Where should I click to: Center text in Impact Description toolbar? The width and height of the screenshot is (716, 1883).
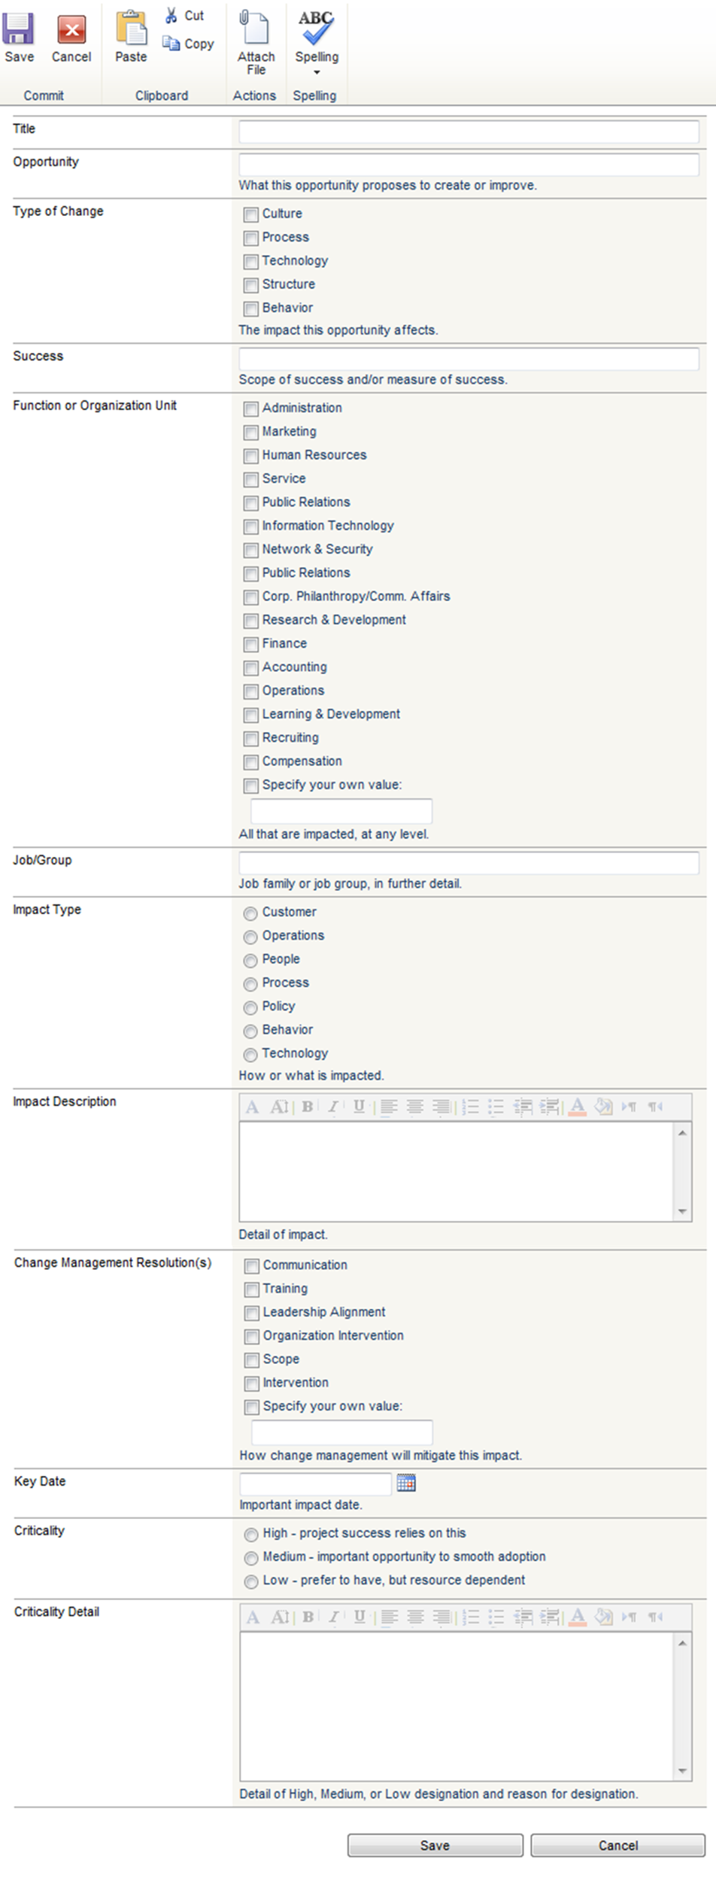point(414,1107)
